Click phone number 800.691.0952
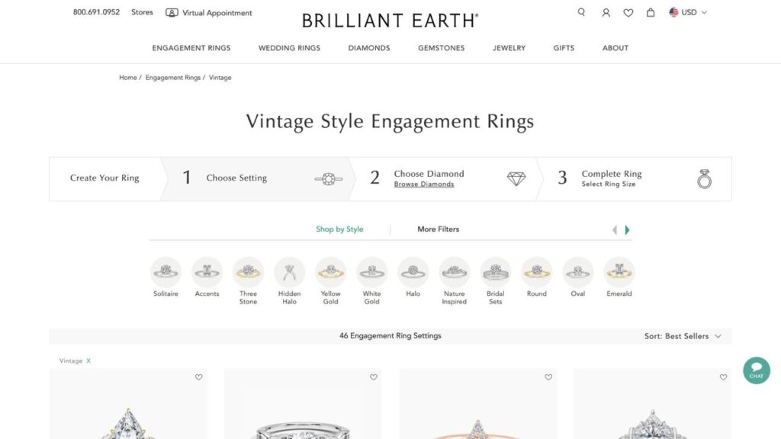Screen dimensions: 781x439 (96, 12)
